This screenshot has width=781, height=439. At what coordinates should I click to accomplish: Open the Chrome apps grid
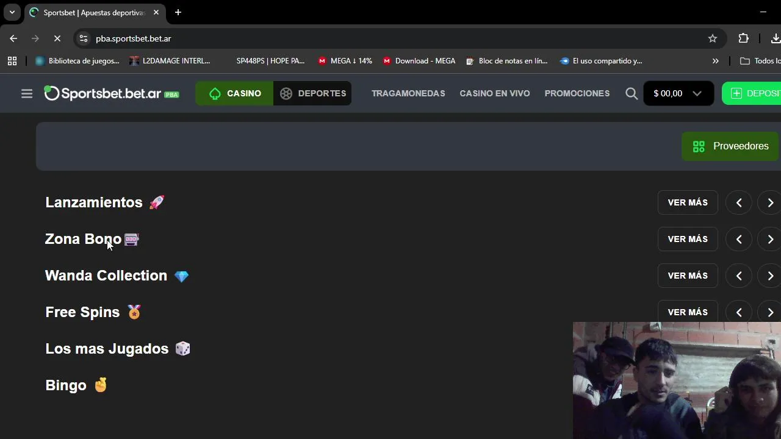pyautogui.click(x=12, y=61)
